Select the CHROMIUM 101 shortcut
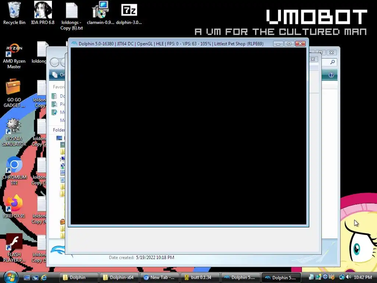The width and height of the screenshot is (377, 283). tap(14, 171)
